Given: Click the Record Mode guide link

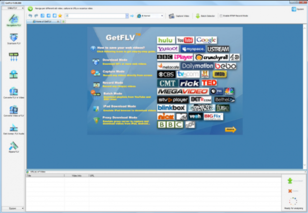Looking at the screenshot, I should [x=113, y=82].
